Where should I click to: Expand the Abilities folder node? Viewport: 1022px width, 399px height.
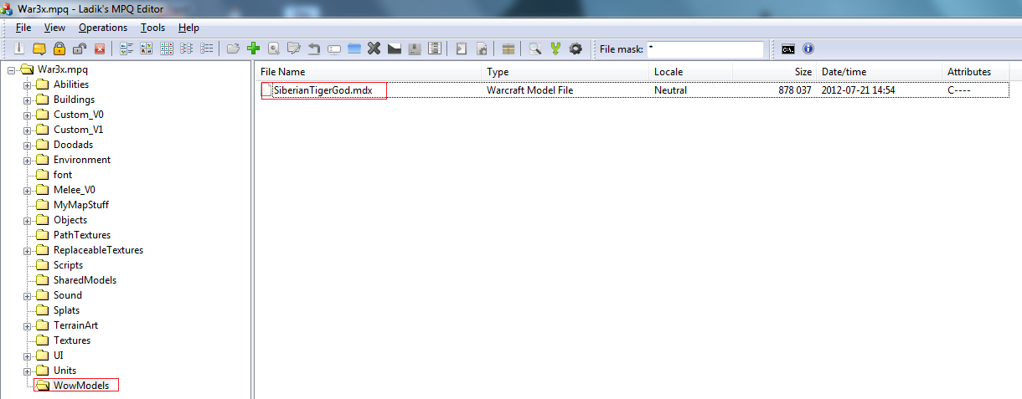click(x=27, y=84)
